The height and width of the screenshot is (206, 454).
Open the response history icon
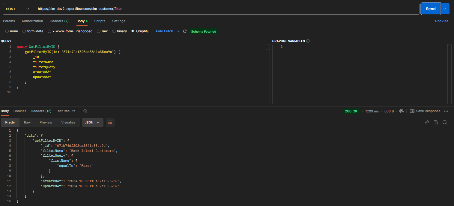[x=85, y=111]
